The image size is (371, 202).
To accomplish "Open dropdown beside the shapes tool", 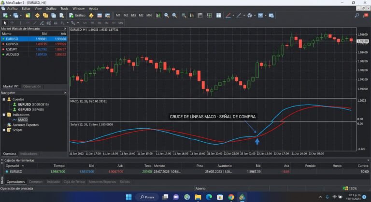I will point(255,15).
